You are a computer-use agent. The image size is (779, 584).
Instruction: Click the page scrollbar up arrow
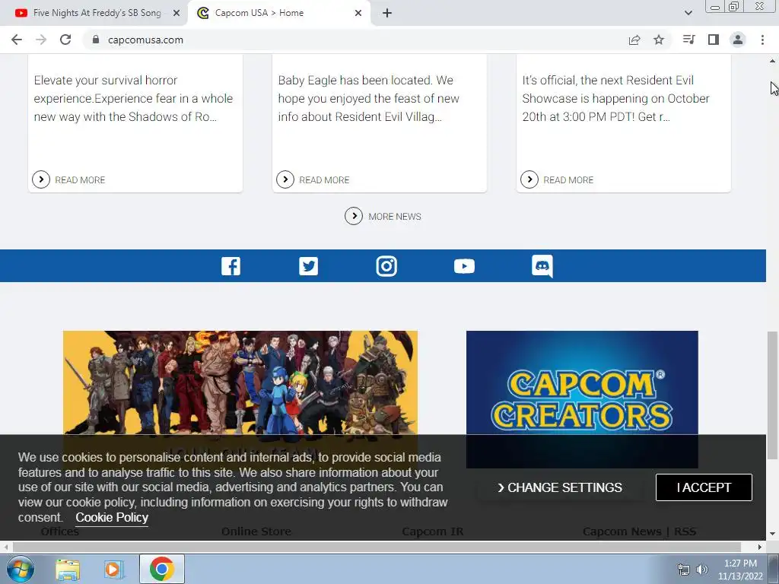tap(772, 61)
